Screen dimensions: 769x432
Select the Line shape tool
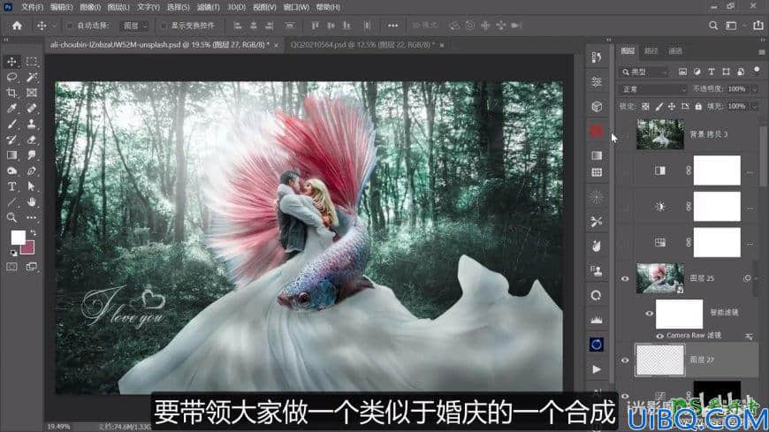click(x=11, y=202)
